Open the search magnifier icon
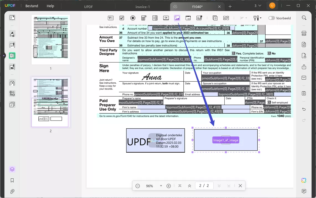 pyautogui.click(x=304, y=18)
